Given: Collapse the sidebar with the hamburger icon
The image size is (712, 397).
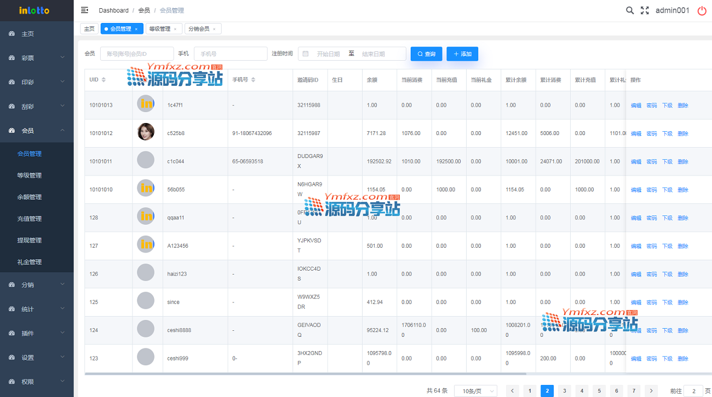Looking at the screenshot, I should point(84,10).
